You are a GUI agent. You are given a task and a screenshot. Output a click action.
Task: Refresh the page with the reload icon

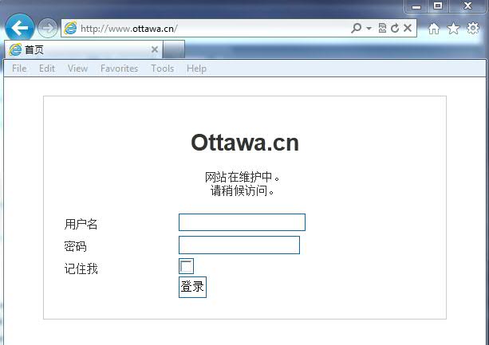(394, 29)
